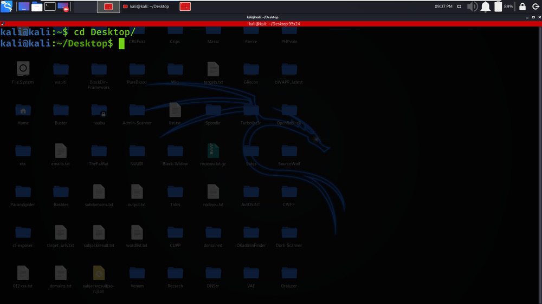Launch the file manager from the panel
The image size is (542, 304).
(x=37, y=6)
